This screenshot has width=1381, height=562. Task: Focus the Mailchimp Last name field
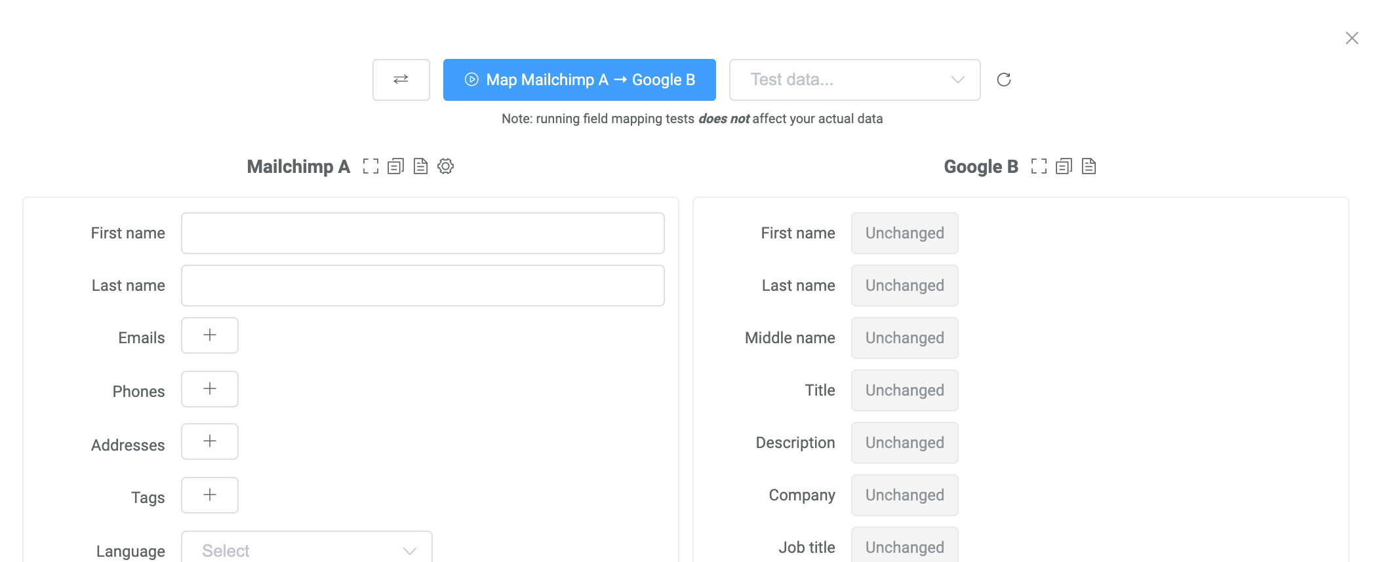(422, 286)
